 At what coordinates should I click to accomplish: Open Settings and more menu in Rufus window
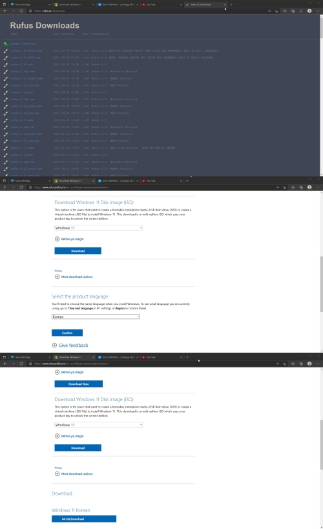[x=318, y=11]
